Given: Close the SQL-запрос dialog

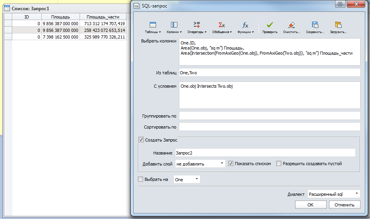Looking at the screenshot, I should (356, 4).
